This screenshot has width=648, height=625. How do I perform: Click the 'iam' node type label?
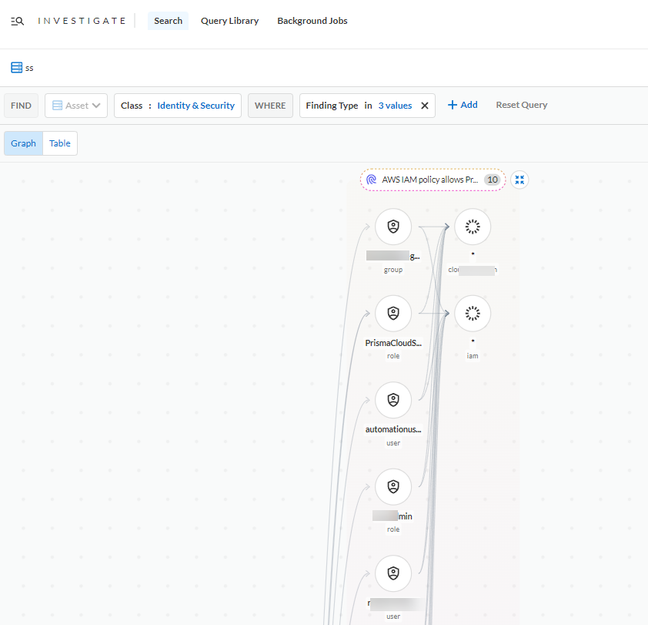(x=473, y=356)
